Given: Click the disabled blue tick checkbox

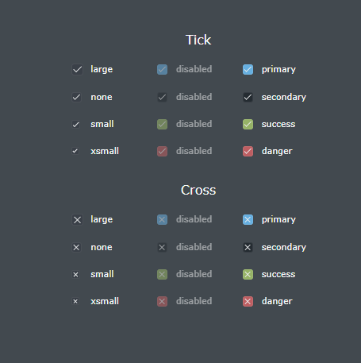Looking at the screenshot, I should point(162,70).
